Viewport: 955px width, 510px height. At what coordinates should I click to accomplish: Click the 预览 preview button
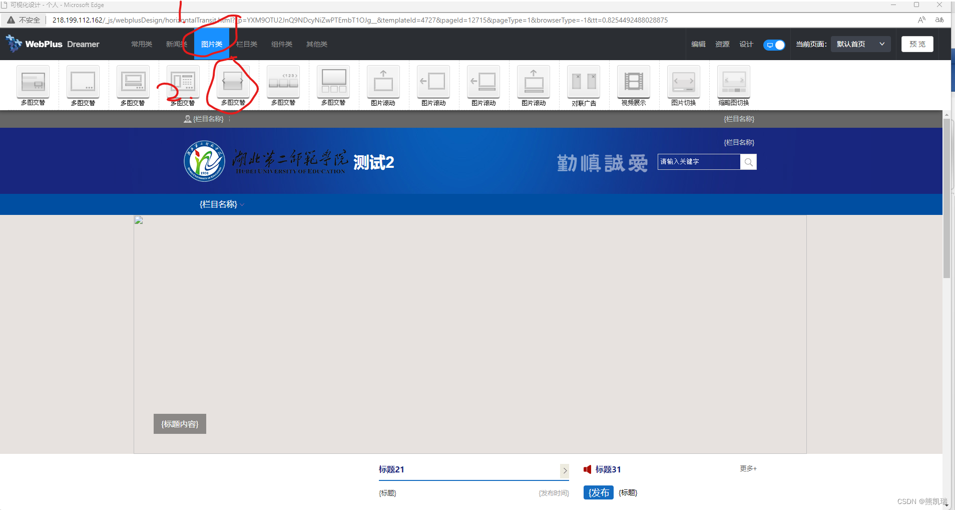tap(917, 44)
